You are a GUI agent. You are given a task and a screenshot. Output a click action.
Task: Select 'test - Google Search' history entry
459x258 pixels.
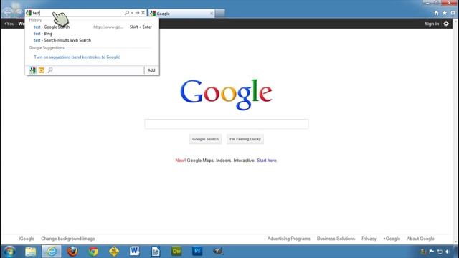pos(93,27)
